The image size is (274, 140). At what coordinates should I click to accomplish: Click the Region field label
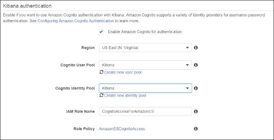tap(88, 48)
